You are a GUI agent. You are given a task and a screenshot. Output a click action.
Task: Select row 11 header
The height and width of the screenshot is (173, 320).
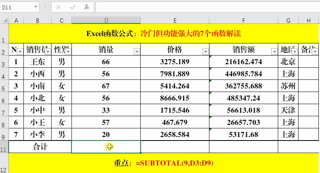[4, 147]
